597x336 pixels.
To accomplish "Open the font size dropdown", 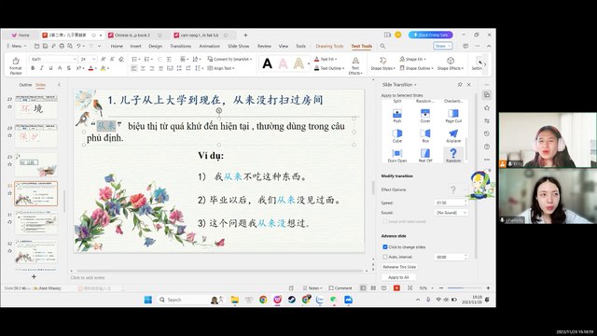I will tap(94, 59).
